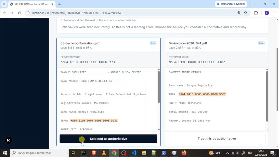Viewport: 279px width, 157px height.
Task: Open the 34°C weather widget
Action: click(215, 153)
